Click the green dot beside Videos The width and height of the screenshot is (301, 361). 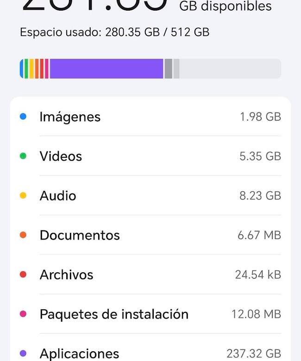(x=23, y=156)
